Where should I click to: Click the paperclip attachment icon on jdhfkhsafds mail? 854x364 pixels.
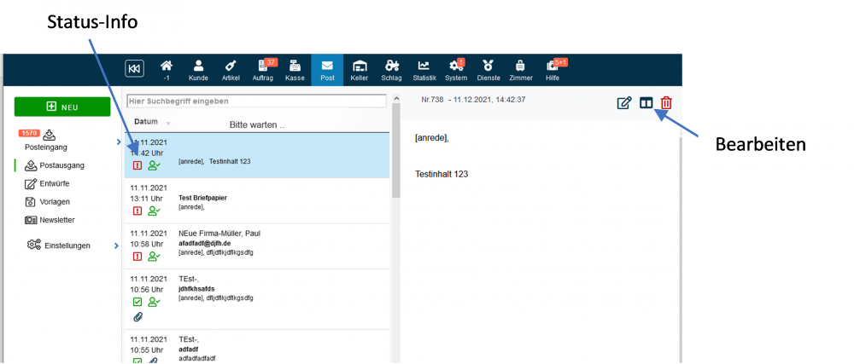pyautogui.click(x=137, y=317)
